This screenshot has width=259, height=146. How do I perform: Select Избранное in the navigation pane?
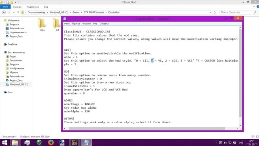coord(13,20)
